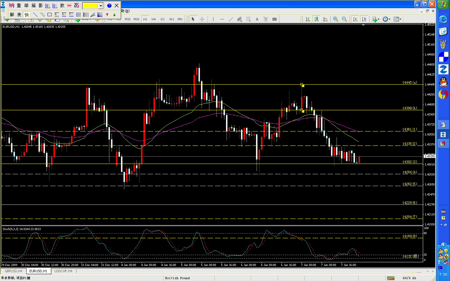Switch to M30 timeframe
This screenshot has width=450, height=281.
click(136, 19)
